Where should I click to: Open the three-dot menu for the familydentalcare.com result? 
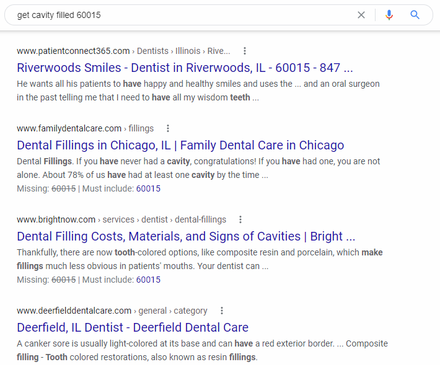coord(168,128)
